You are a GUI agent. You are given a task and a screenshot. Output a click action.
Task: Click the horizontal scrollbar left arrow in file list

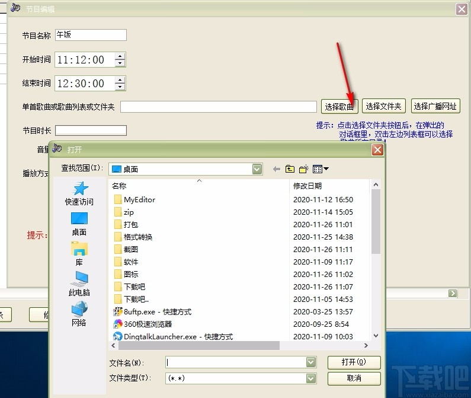[x=113, y=345]
